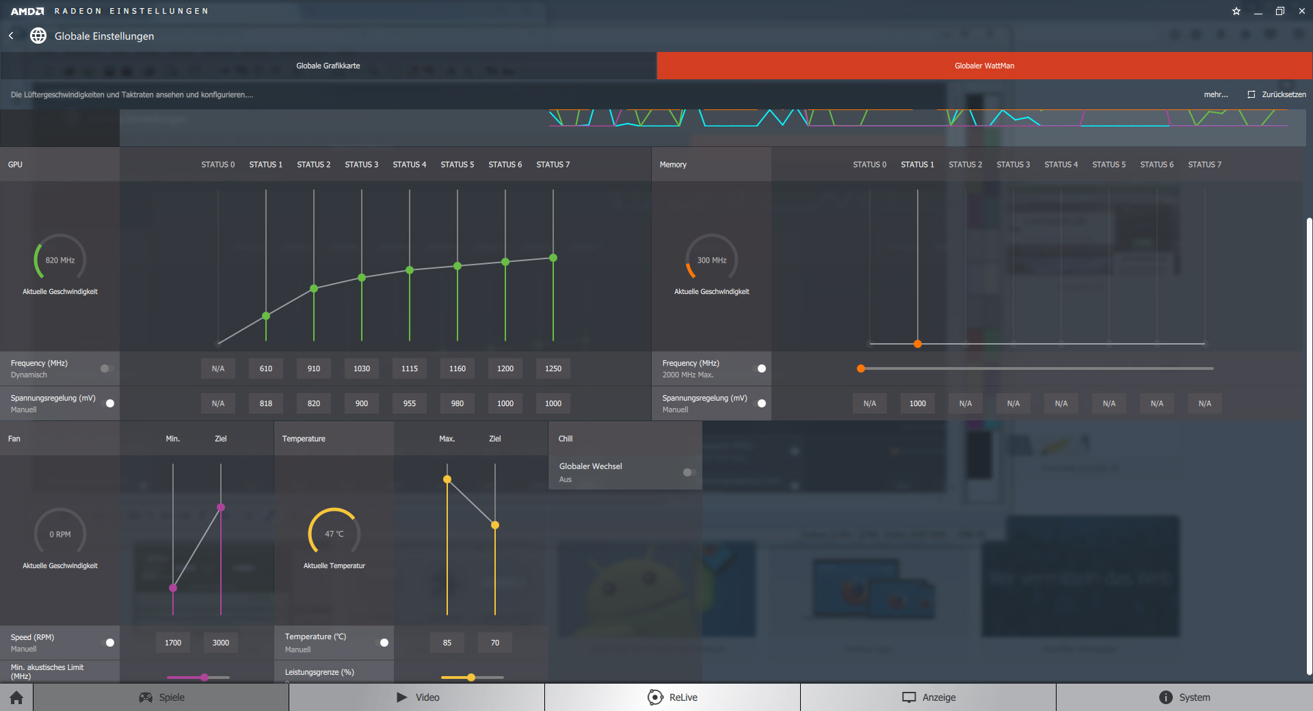Click the Video play icon
This screenshot has height=711, width=1313.
(x=402, y=697)
